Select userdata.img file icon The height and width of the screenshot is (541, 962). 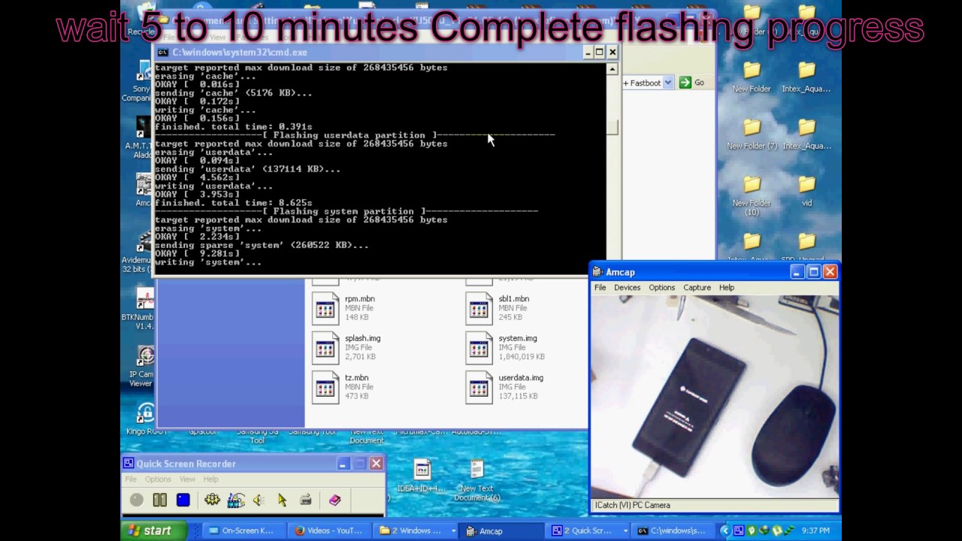coord(479,388)
